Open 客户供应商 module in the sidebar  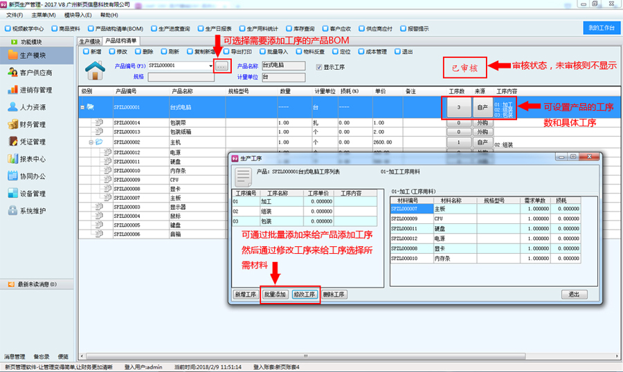[35, 73]
